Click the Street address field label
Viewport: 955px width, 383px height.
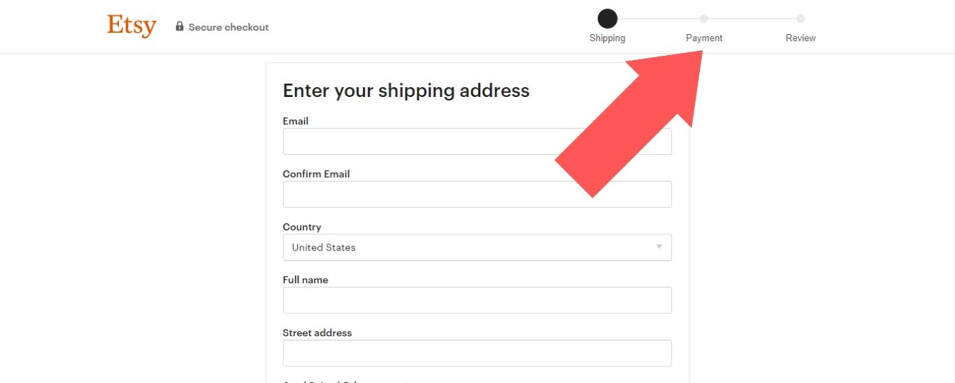pos(317,333)
